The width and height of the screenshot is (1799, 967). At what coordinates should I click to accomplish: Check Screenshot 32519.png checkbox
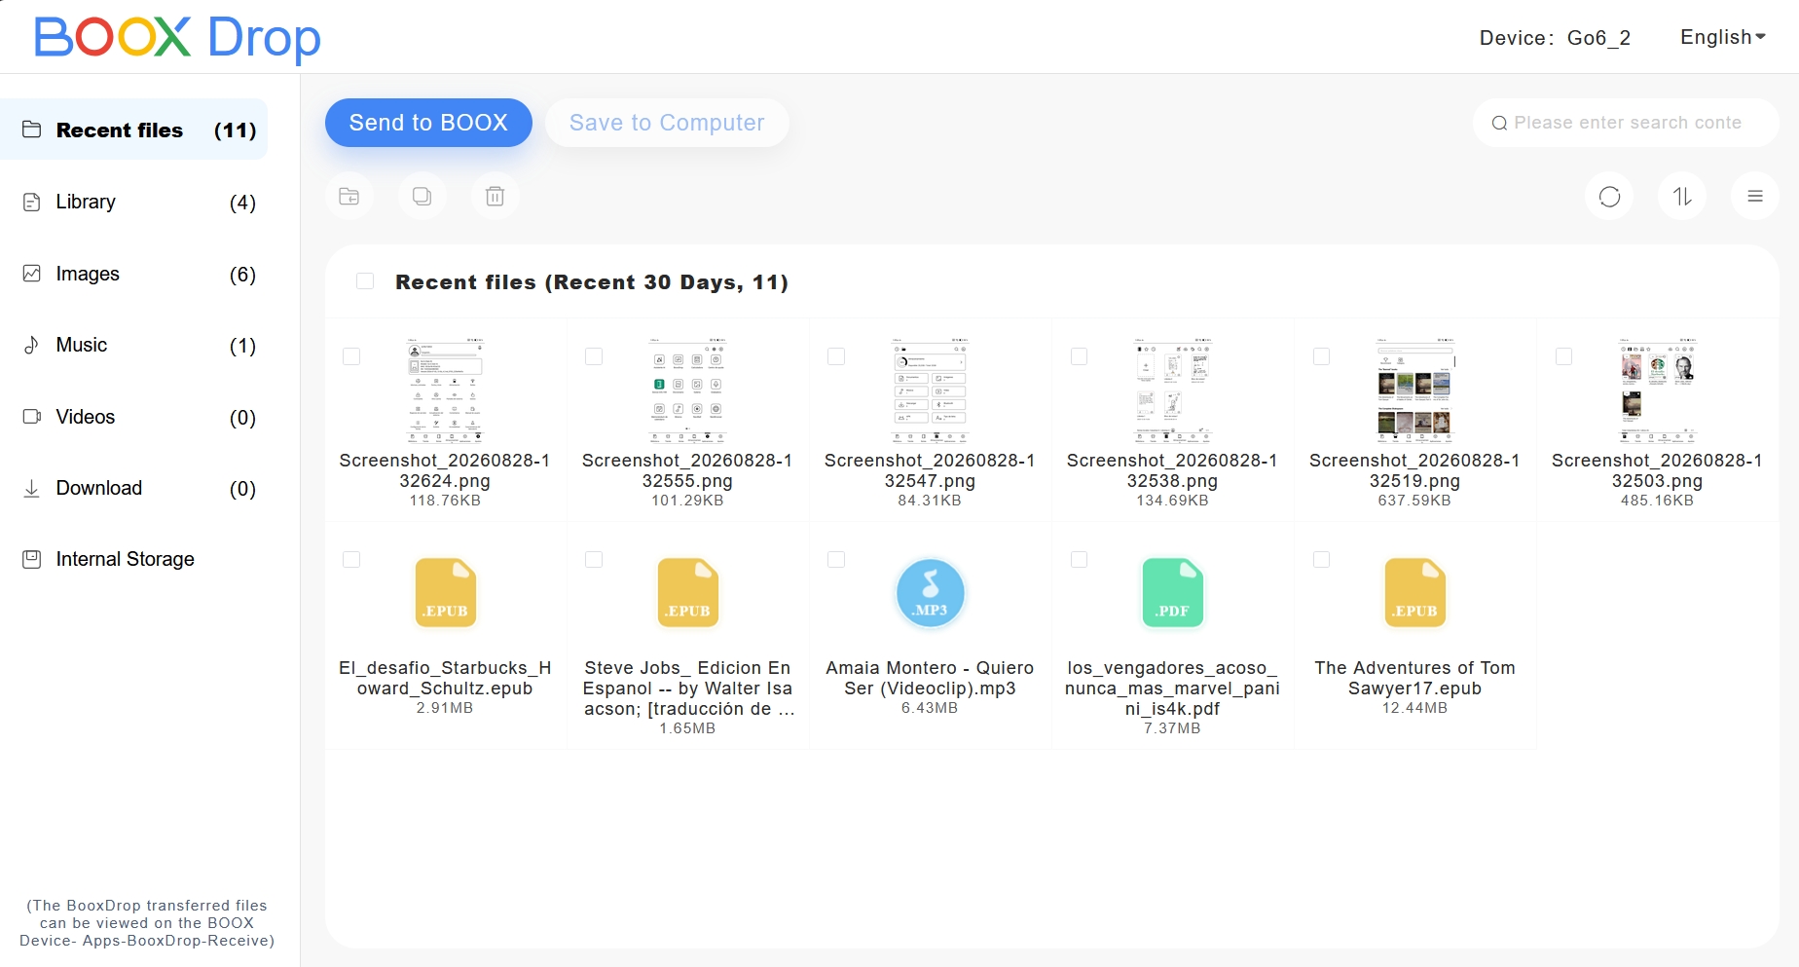1321,356
